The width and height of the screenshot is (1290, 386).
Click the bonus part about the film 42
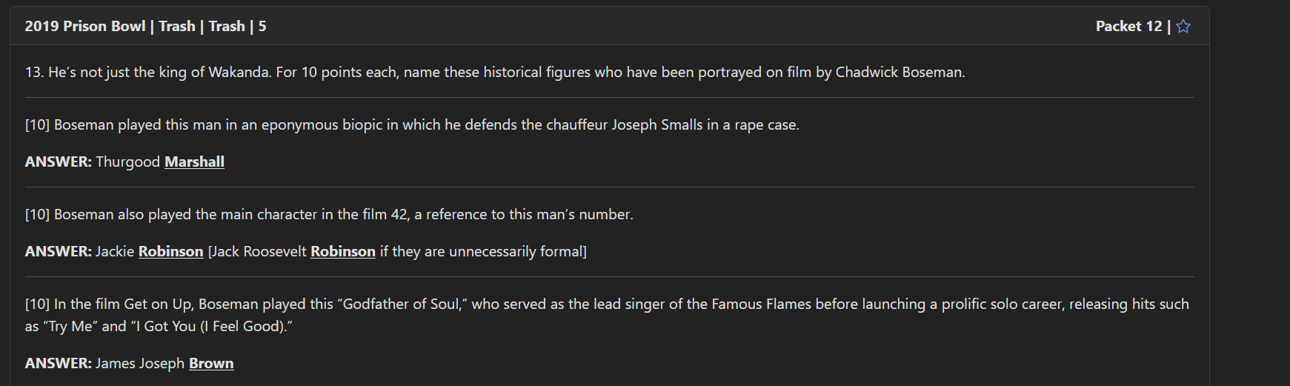[x=329, y=215]
